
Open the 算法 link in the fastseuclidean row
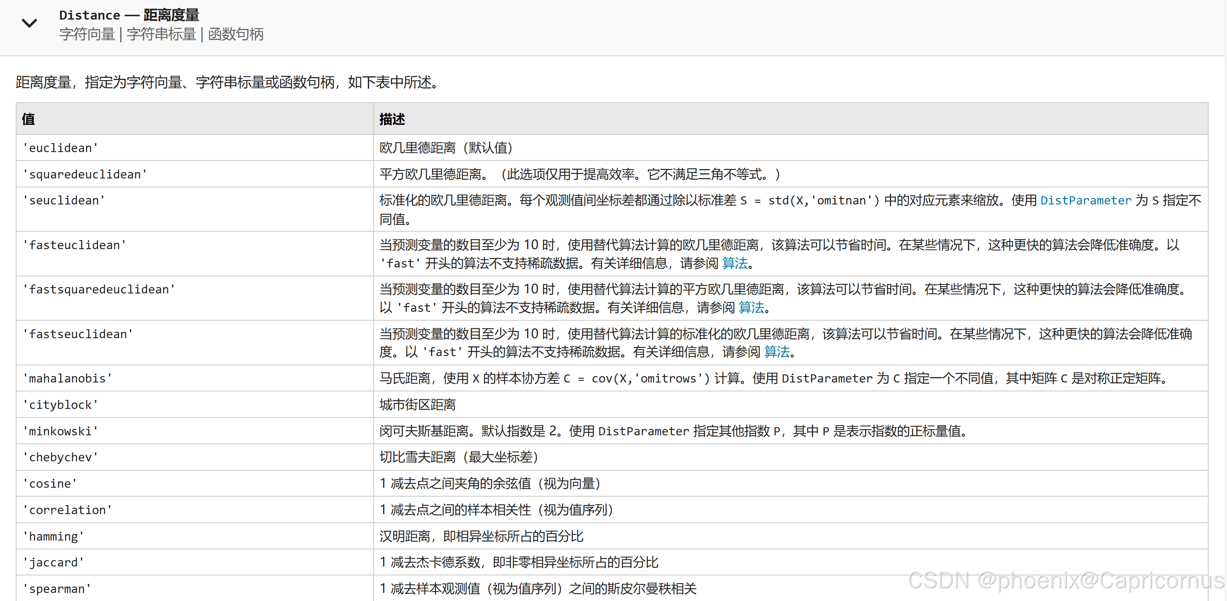pyautogui.click(x=777, y=352)
